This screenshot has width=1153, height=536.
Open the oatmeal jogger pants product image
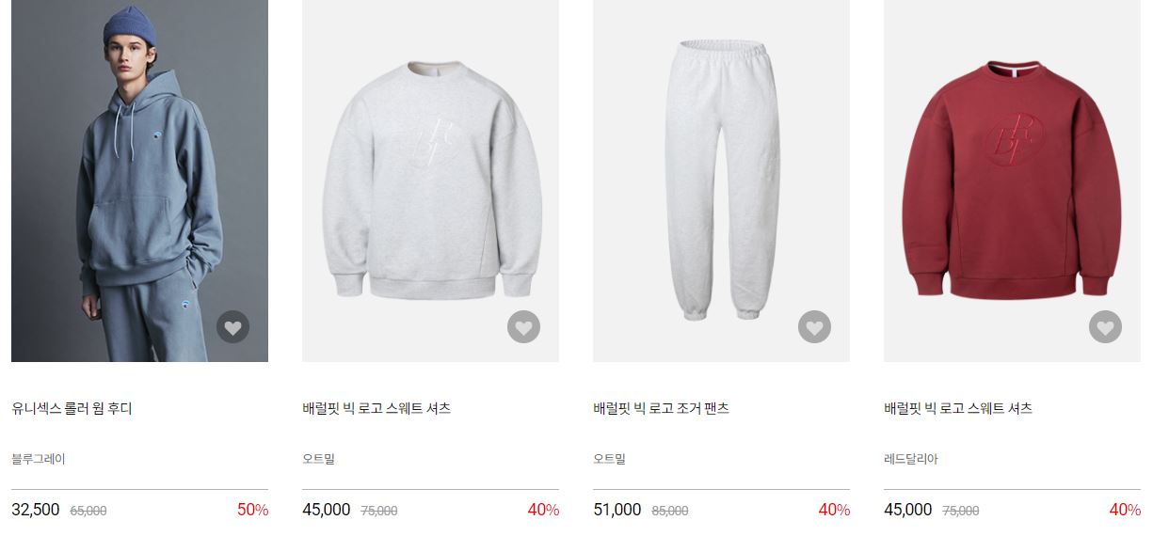721,181
